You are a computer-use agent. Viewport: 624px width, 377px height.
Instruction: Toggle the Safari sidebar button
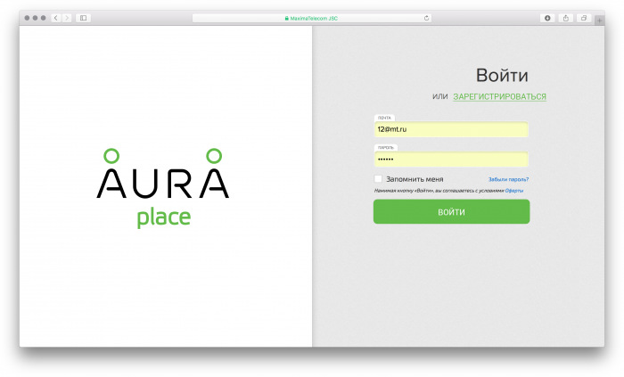click(83, 18)
